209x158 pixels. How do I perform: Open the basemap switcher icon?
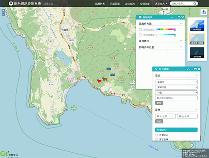click(204, 12)
